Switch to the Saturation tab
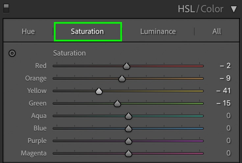Viewport: 242px width, 163px height. (88, 32)
